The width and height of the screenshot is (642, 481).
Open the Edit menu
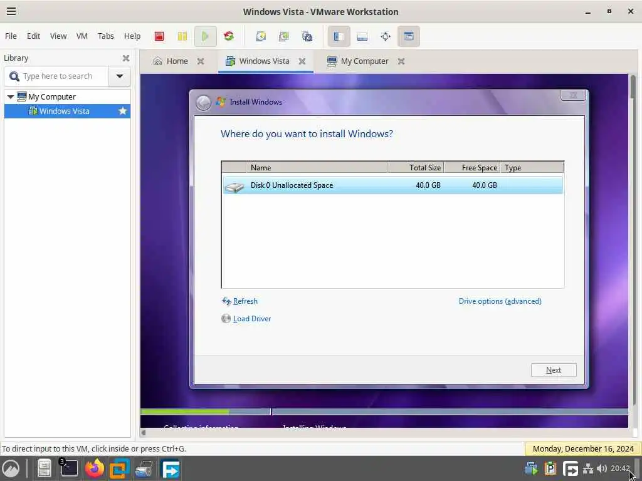point(34,36)
